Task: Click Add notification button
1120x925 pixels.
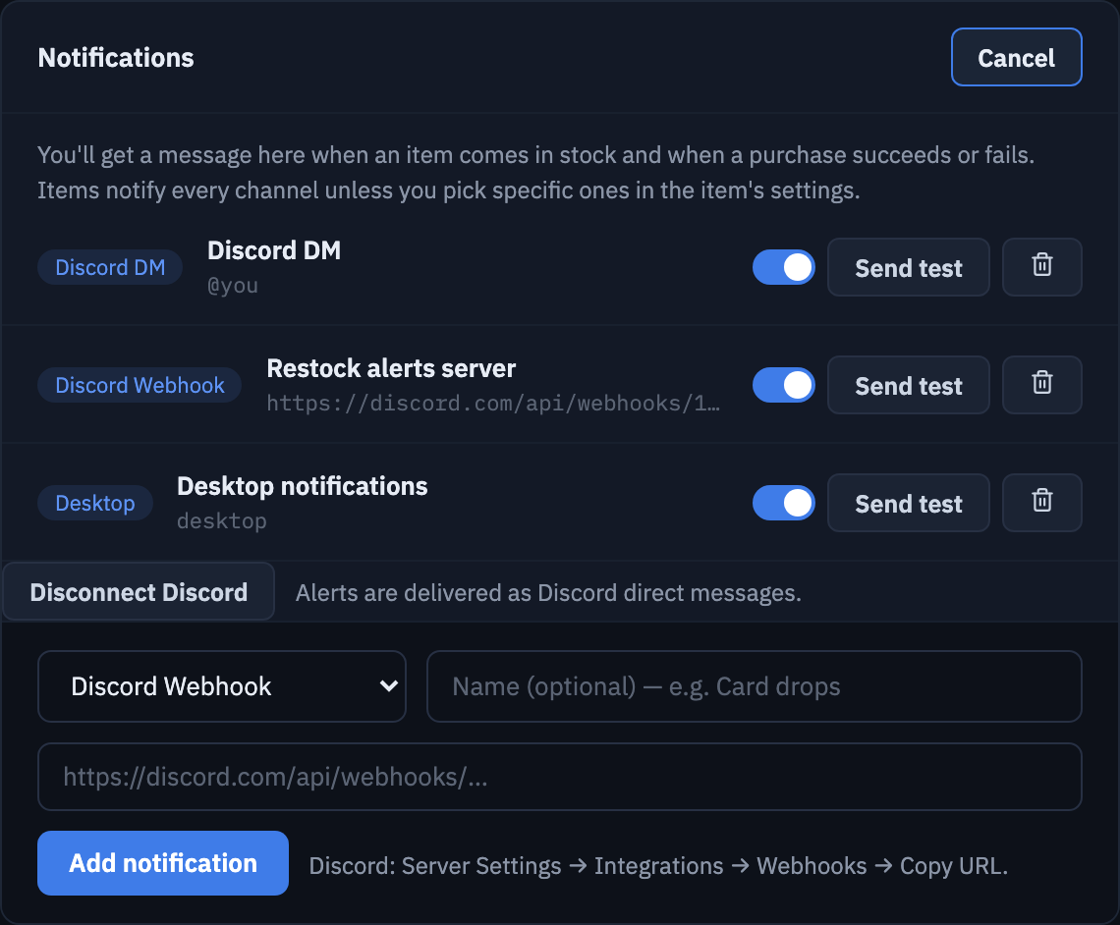Action: tap(163, 863)
